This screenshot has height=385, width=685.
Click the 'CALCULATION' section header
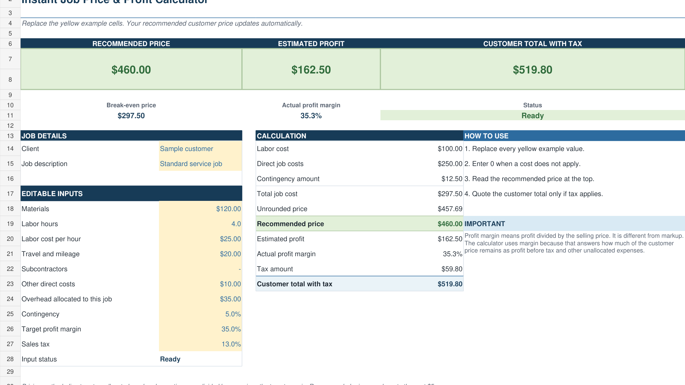[x=359, y=136]
